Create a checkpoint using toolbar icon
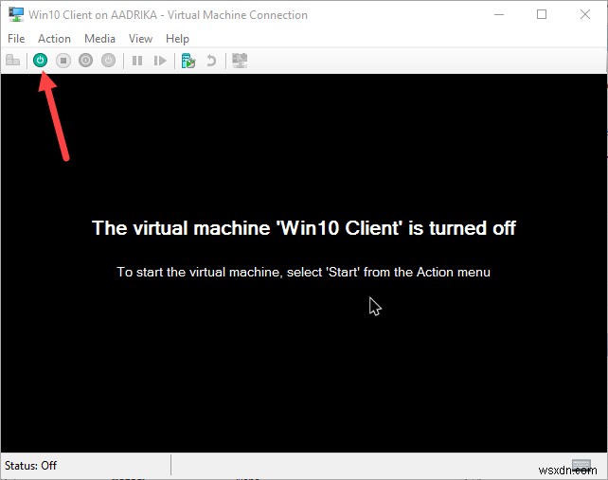Screen dimensions: 608x480 pyautogui.click(x=188, y=61)
